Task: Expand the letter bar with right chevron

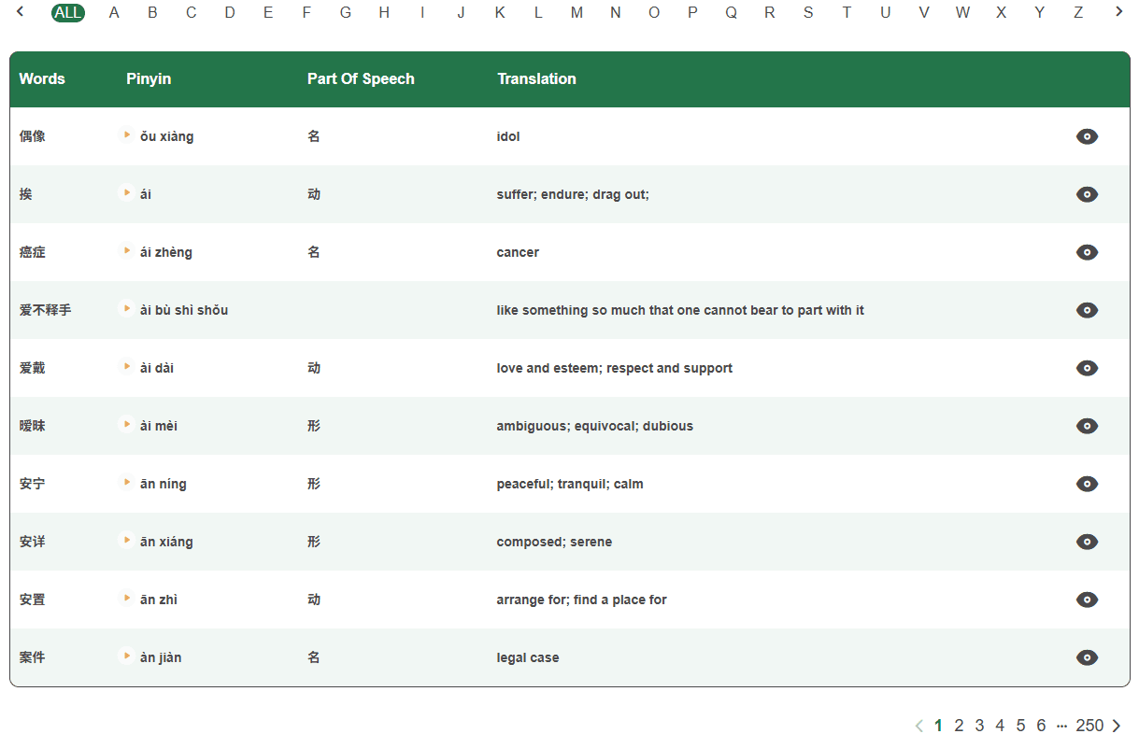Action: pos(1120,12)
